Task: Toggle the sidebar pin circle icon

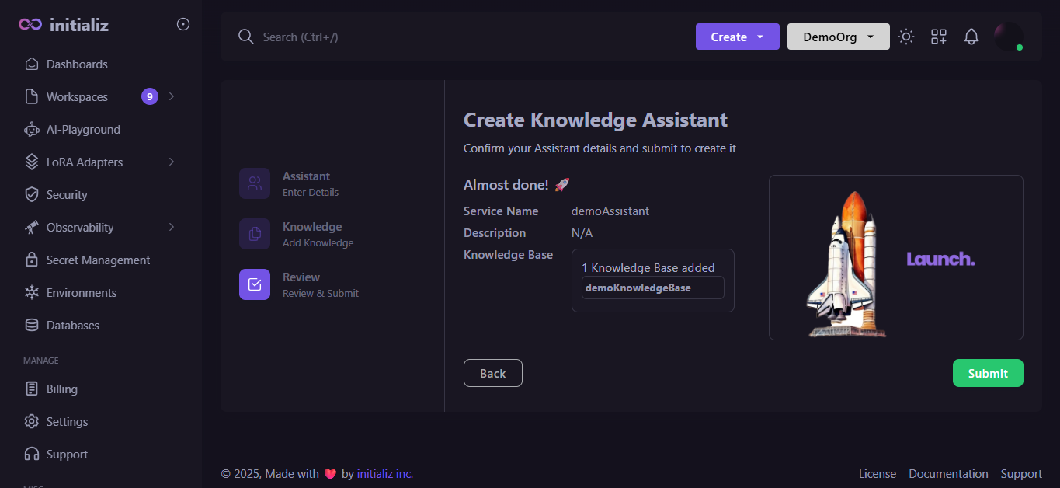Action: (183, 24)
